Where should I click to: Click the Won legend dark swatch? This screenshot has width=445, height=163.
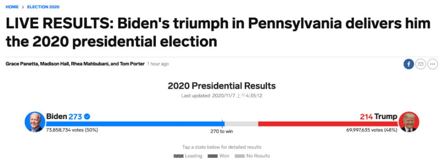(213, 156)
